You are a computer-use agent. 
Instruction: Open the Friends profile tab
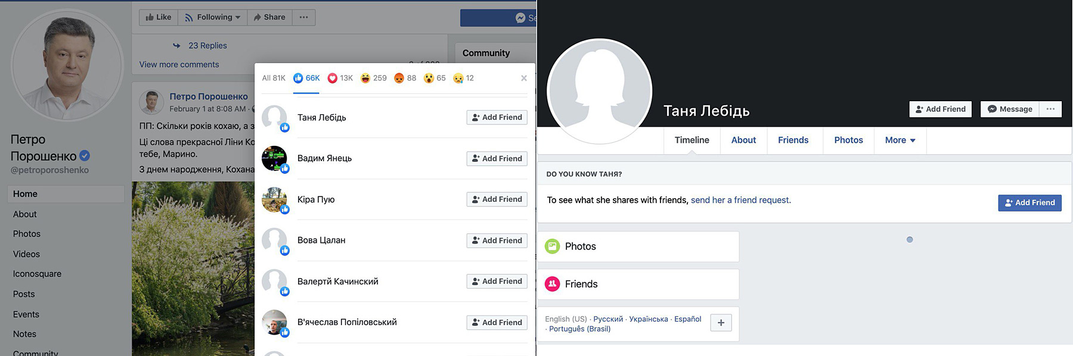coord(793,140)
